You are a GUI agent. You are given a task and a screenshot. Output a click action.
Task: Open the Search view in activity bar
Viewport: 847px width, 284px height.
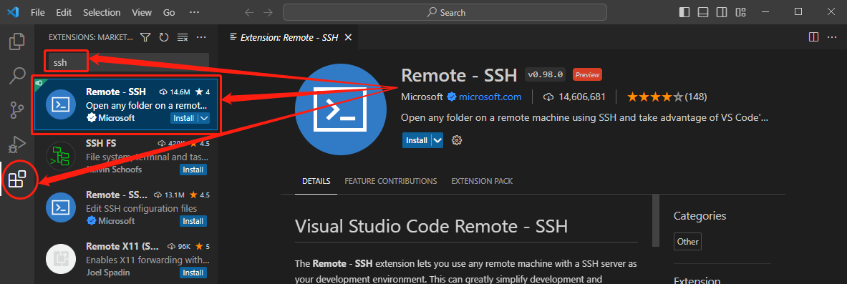[17, 76]
